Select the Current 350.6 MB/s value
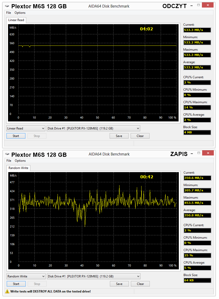Image resolution: width=219 pixels, height=299 pixels. 197,178
